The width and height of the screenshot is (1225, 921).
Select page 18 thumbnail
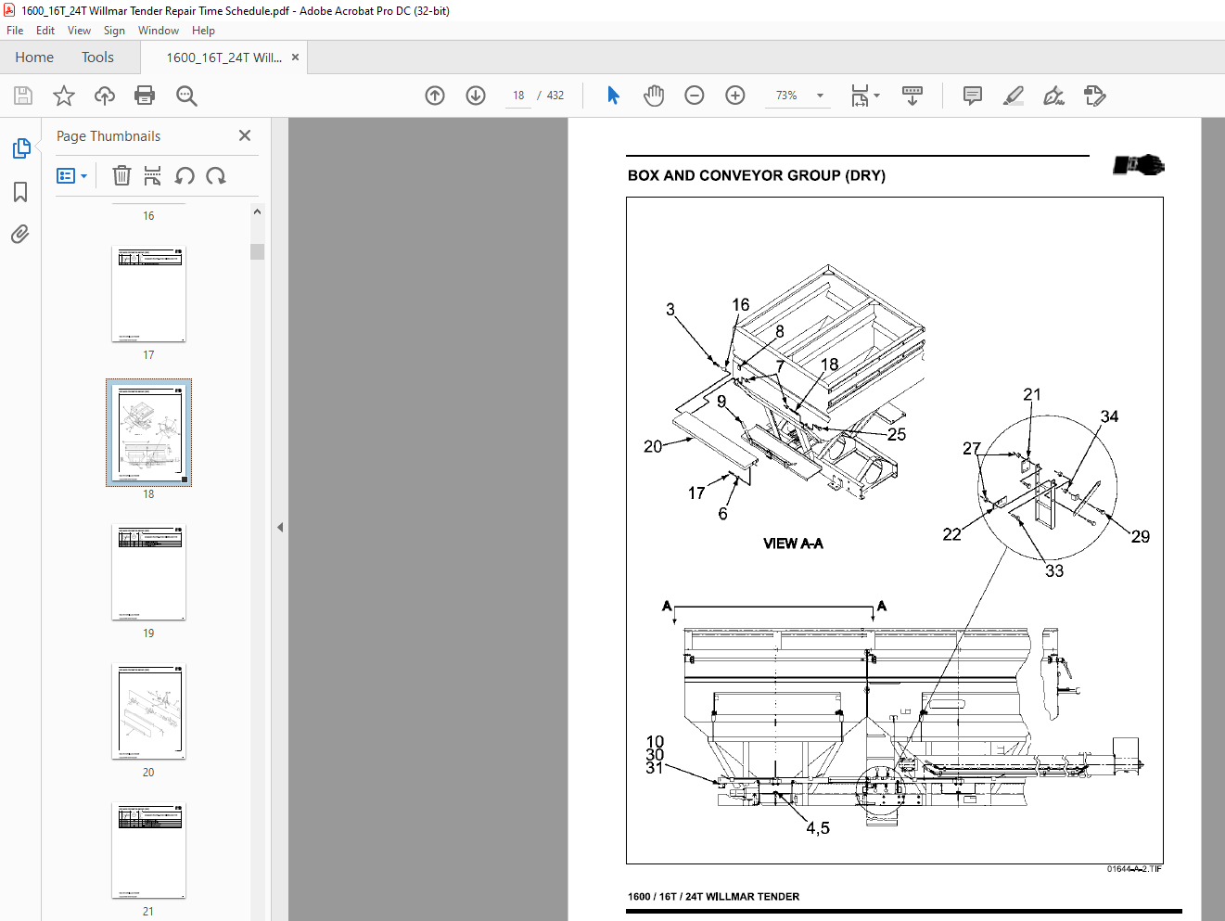click(149, 432)
